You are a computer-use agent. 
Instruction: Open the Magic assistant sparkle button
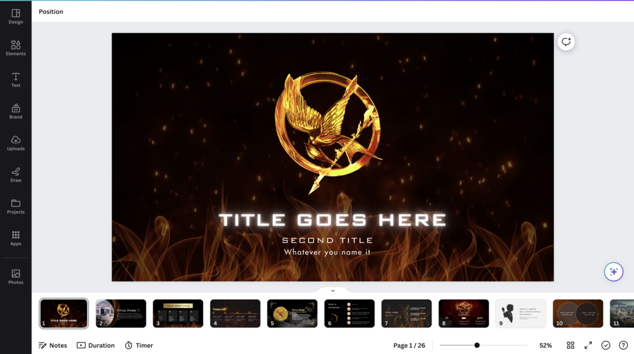click(x=613, y=271)
